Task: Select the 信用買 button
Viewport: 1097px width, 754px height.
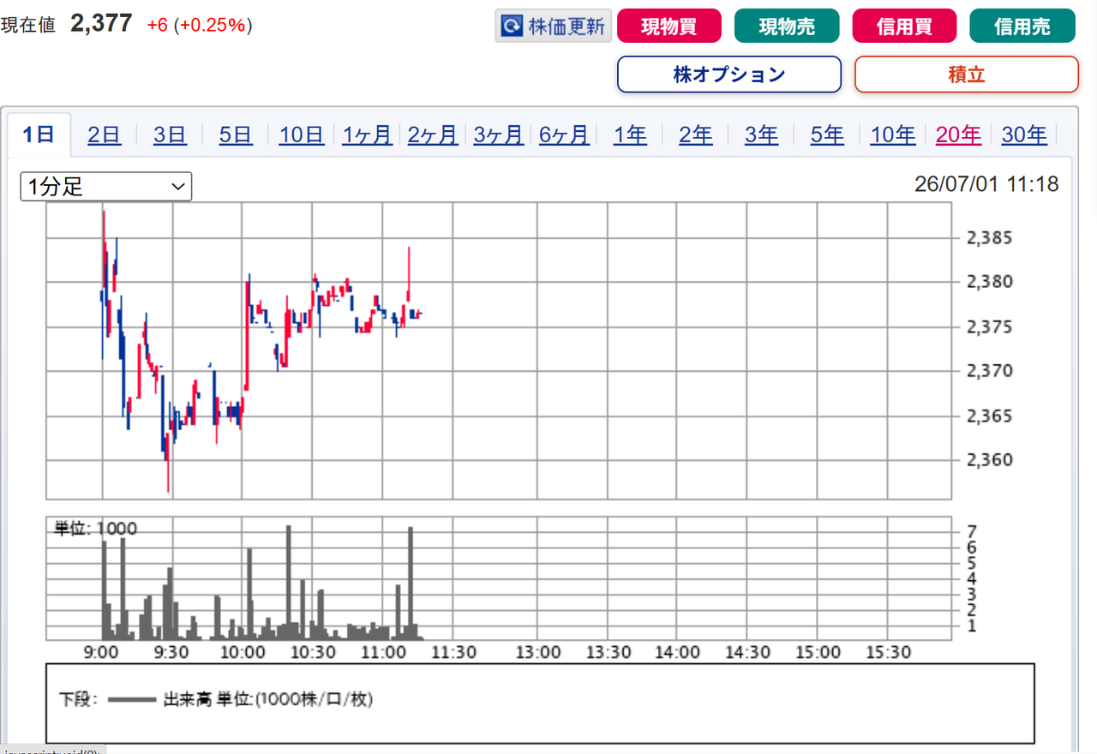Action: click(904, 27)
